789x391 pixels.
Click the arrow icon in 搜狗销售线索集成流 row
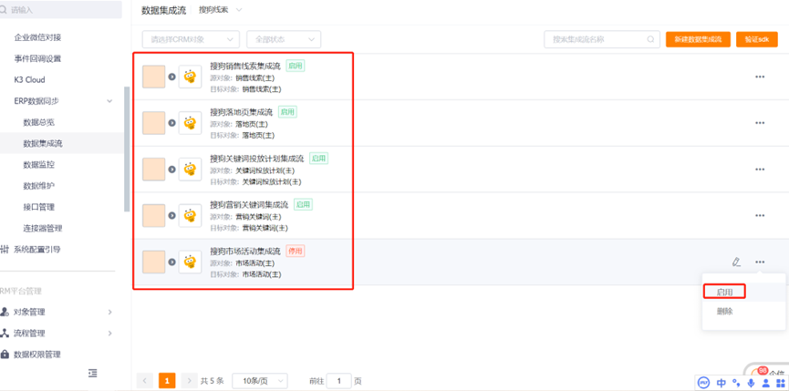click(x=171, y=77)
